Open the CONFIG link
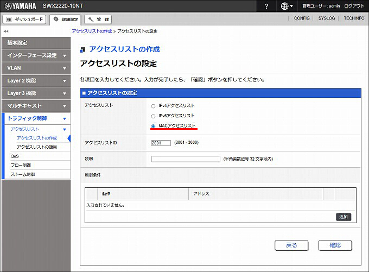Viewport: 369px width, 272px height. click(x=302, y=18)
